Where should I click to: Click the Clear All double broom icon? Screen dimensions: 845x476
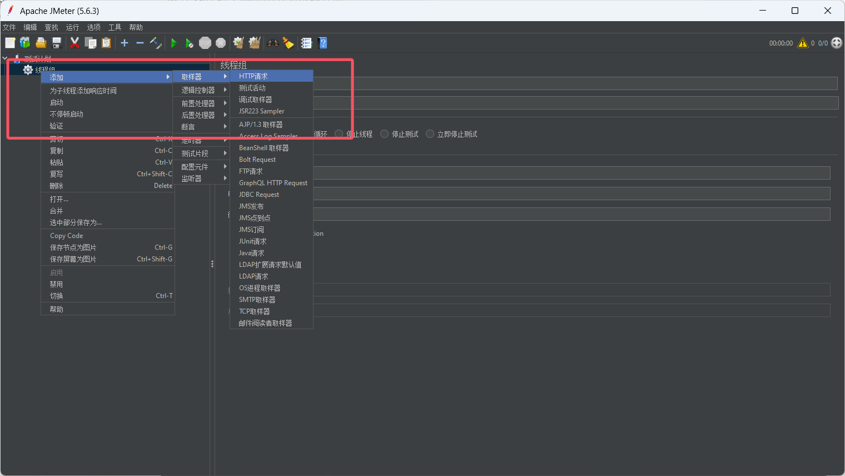coord(255,43)
